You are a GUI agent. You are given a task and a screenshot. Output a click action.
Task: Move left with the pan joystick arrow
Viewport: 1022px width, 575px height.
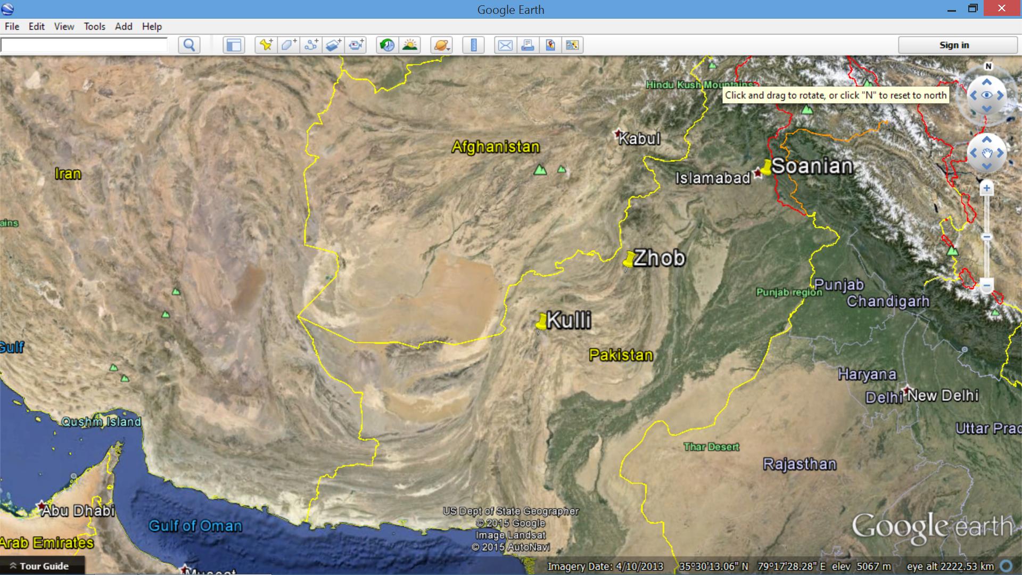(973, 153)
